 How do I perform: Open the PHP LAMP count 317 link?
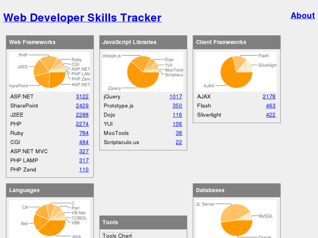tap(84, 160)
